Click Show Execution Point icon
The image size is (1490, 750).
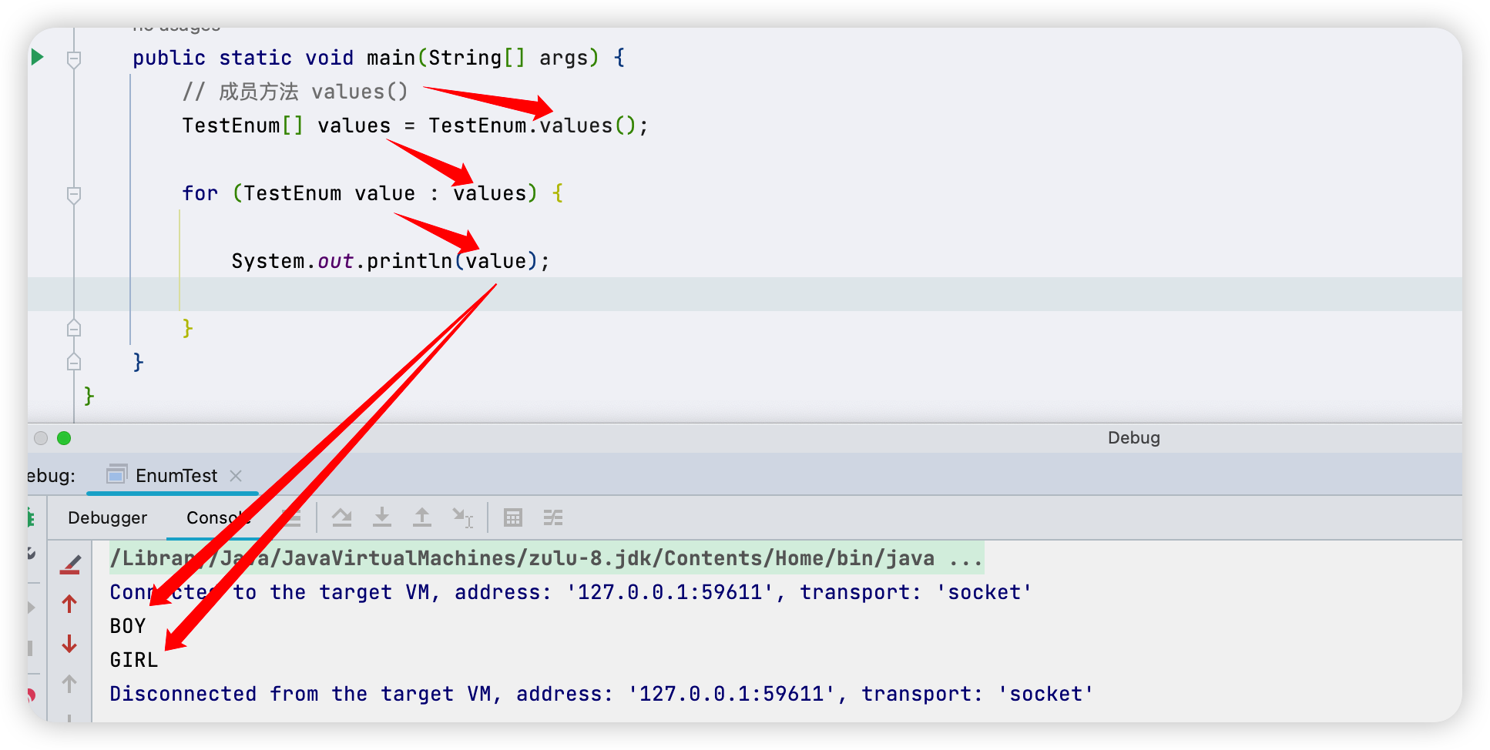point(291,517)
